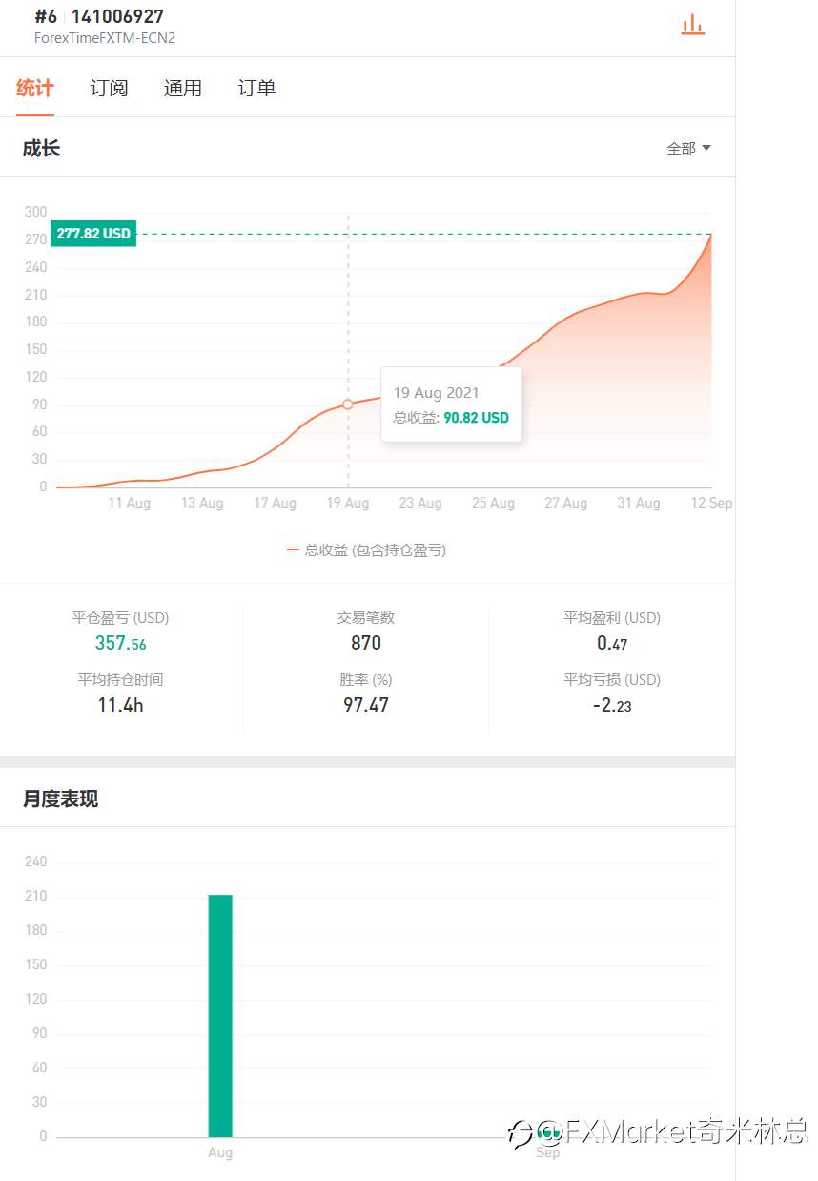Select the Aug monthly bar
The image size is (818, 1181).
pyautogui.click(x=220, y=1015)
